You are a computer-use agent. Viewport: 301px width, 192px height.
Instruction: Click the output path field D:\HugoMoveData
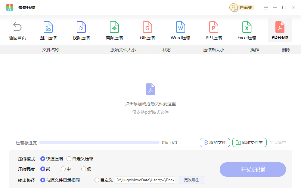[145, 180]
